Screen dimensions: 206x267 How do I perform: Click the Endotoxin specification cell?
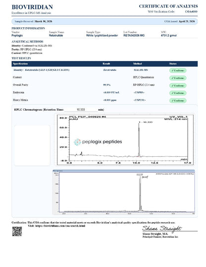(18, 92)
